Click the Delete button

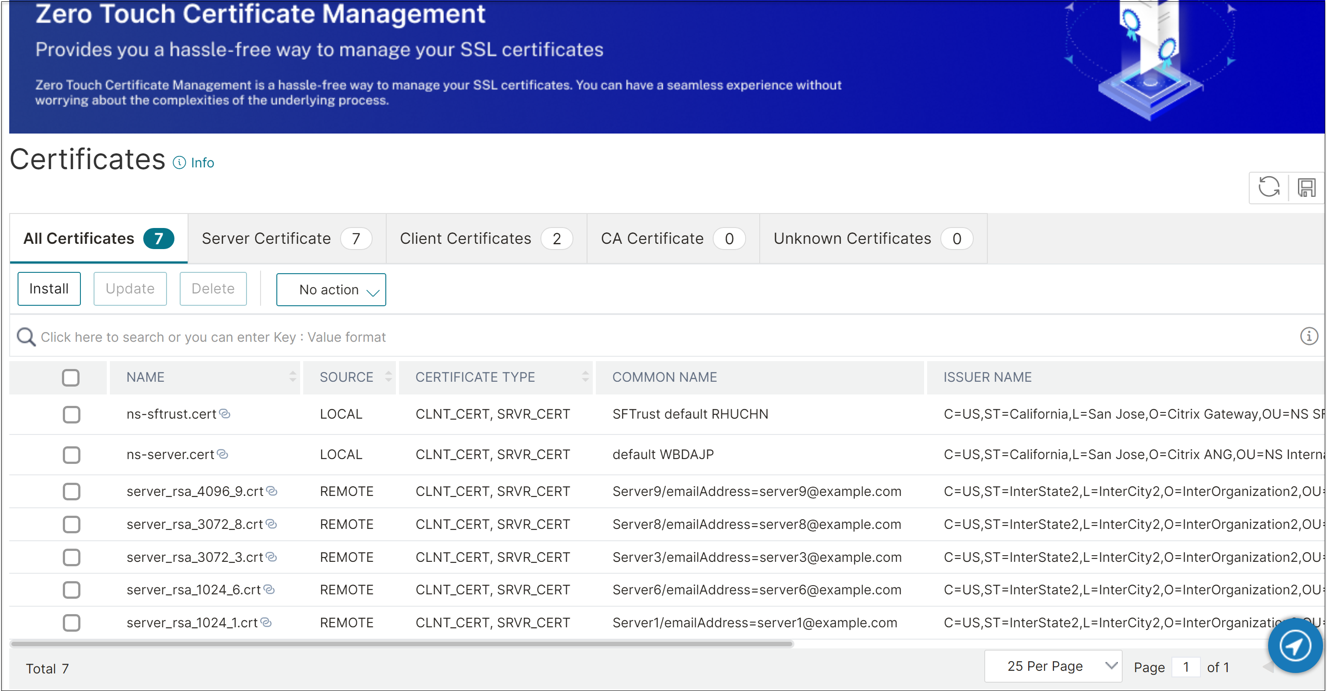[x=213, y=289]
